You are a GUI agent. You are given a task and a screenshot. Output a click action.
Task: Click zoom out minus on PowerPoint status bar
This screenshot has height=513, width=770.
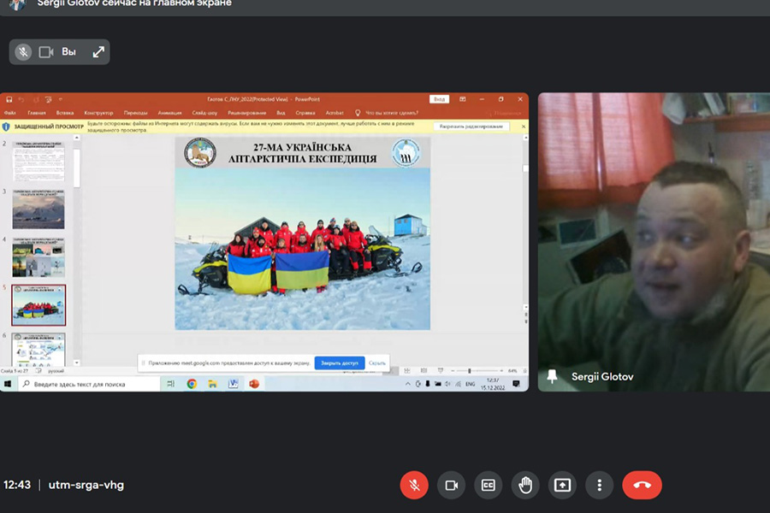click(x=453, y=370)
